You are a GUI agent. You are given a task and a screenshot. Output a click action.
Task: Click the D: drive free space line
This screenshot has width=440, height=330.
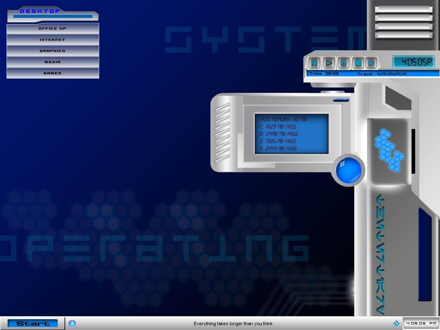[x=279, y=134]
